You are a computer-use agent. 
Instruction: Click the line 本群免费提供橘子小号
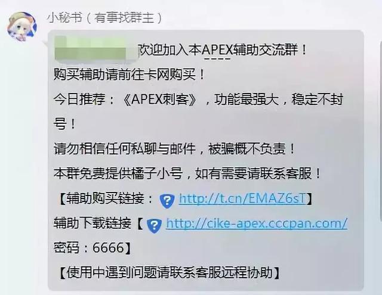(118, 173)
